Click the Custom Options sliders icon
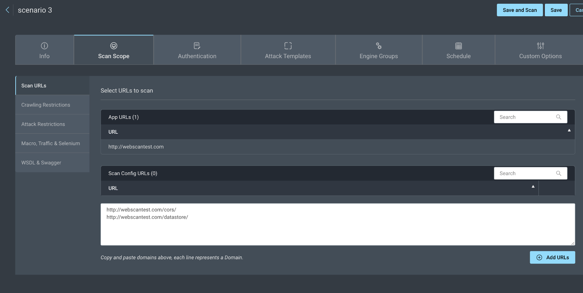This screenshot has width=583, height=293. 540,46
